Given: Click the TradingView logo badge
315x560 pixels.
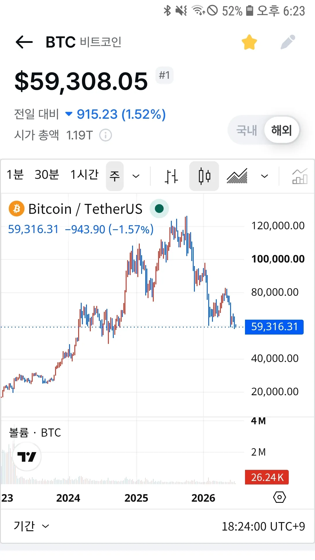Looking at the screenshot, I should click(x=27, y=456).
